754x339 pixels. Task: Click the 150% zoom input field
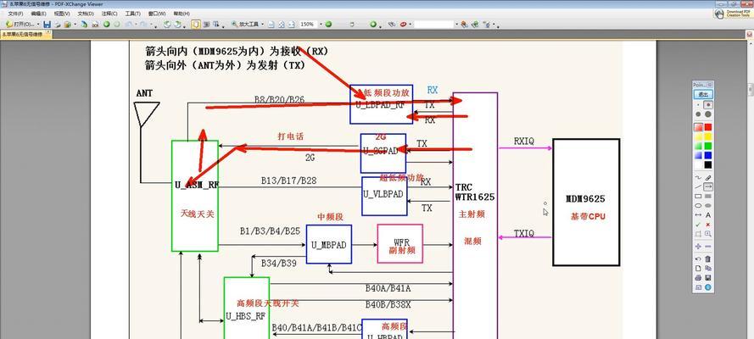(x=308, y=24)
